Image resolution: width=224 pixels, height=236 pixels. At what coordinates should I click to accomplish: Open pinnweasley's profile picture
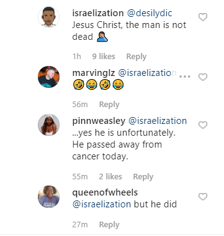48,125
